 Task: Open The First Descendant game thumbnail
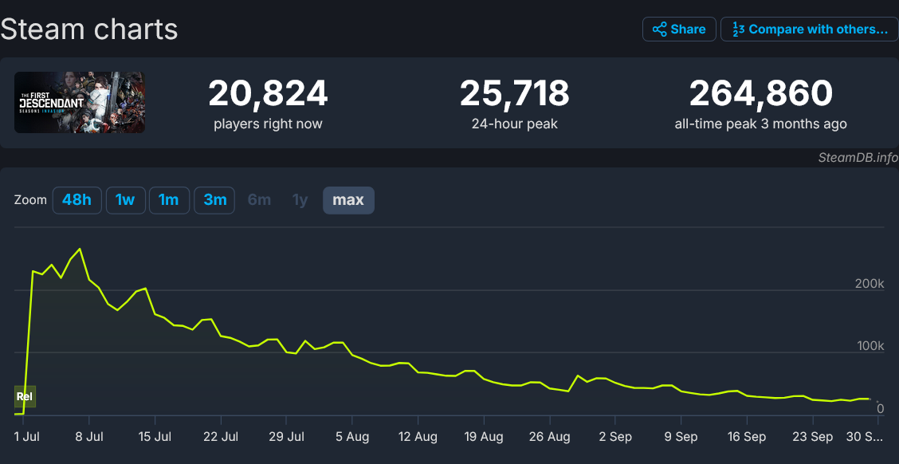coord(80,103)
